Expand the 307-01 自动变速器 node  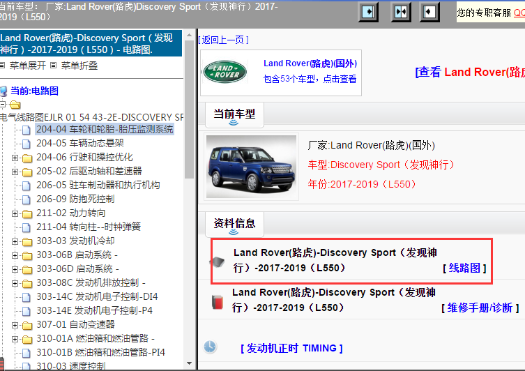coord(15,325)
